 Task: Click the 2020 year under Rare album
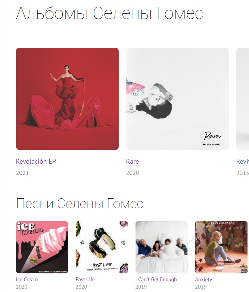(133, 173)
